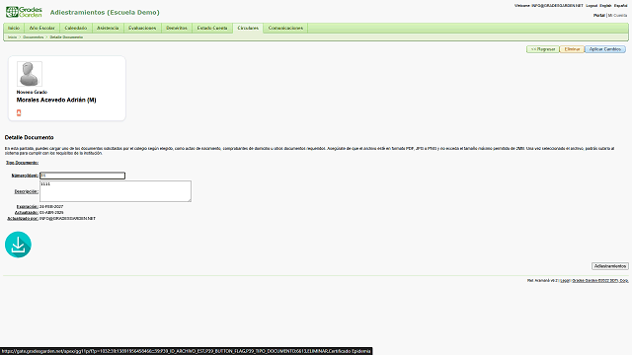
Task: Open the Portal link
Action: pos(599,16)
